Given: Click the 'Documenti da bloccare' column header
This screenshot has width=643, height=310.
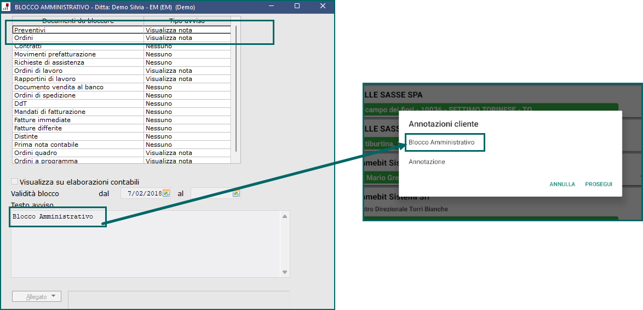Looking at the screenshot, I should click(78, 21).
